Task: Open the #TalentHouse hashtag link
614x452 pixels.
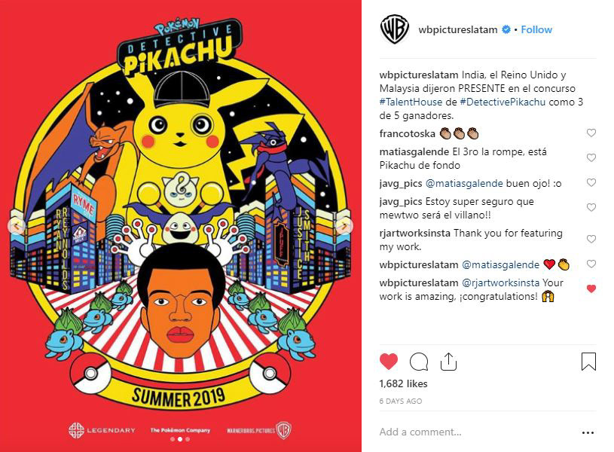Action: [x=411, y=102]
